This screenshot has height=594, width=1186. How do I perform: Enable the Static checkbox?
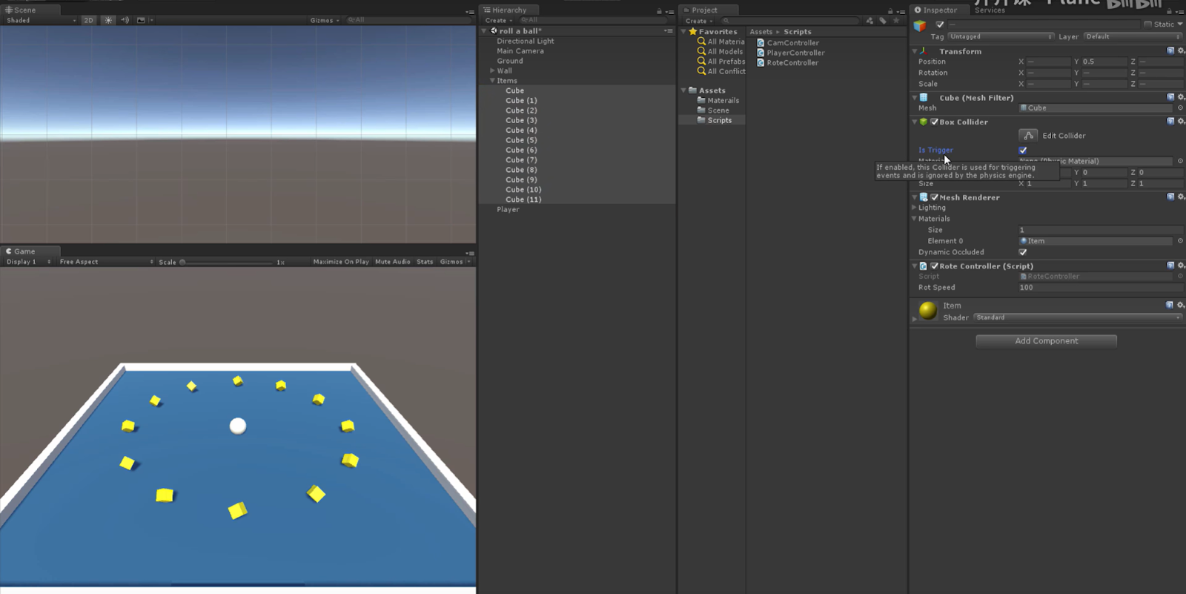(1148, 24)
